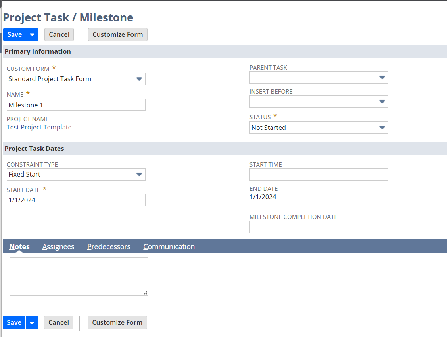Screen dimensions: 447x337
Task: Click the Milestone Completion Date field
Action: point(318,227)
